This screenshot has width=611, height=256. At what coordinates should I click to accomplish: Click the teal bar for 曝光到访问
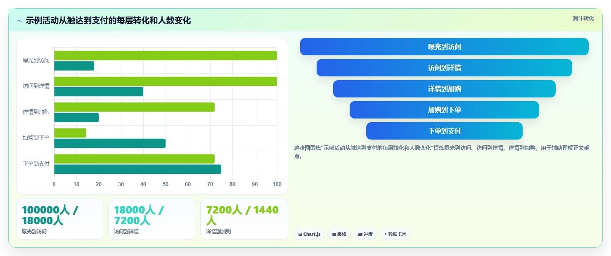[74, 66]
